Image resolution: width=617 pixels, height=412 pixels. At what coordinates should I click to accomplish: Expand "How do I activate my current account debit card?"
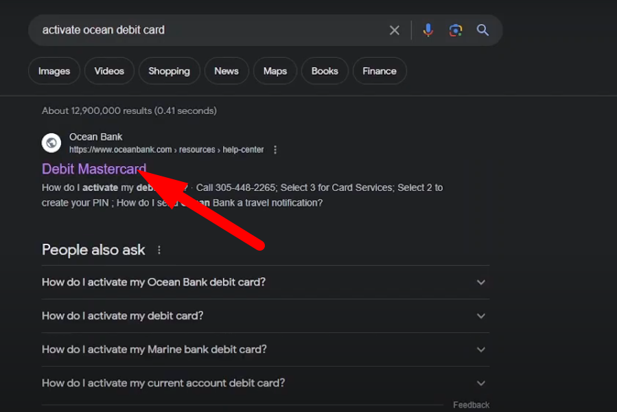266,383
